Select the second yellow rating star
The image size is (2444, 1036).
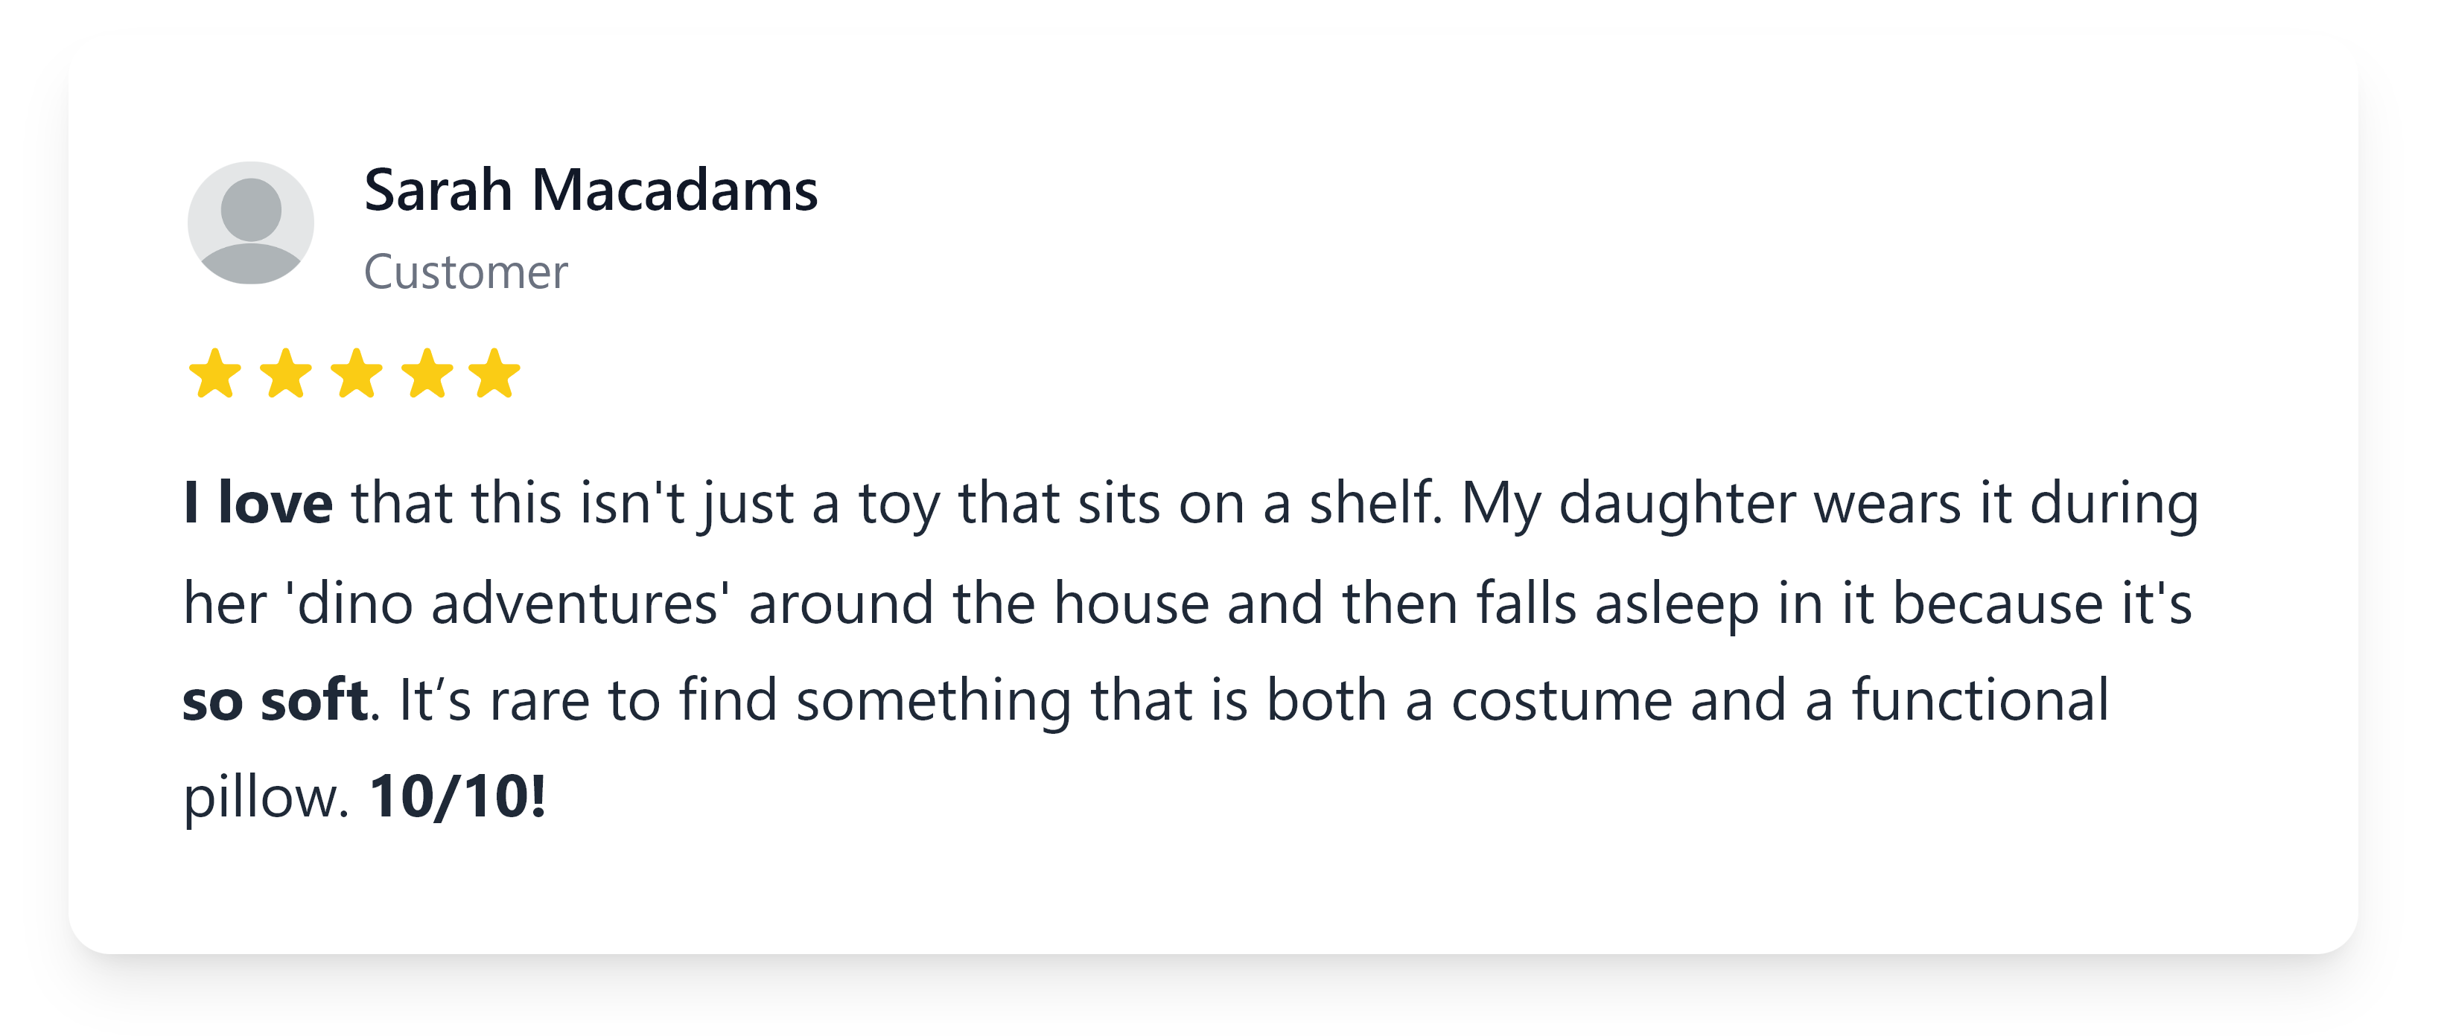(x=285, y=374)
